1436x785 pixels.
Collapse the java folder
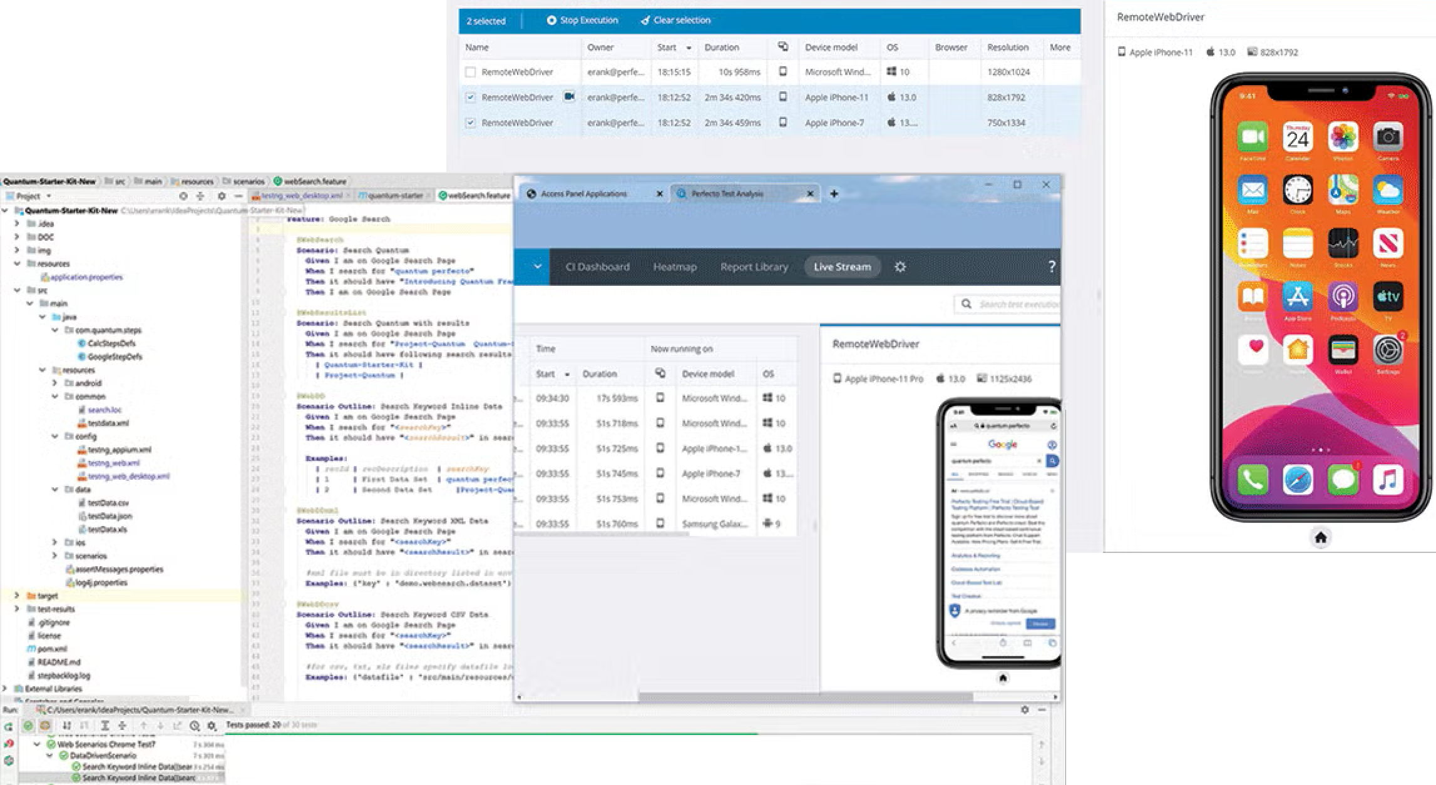43,317
